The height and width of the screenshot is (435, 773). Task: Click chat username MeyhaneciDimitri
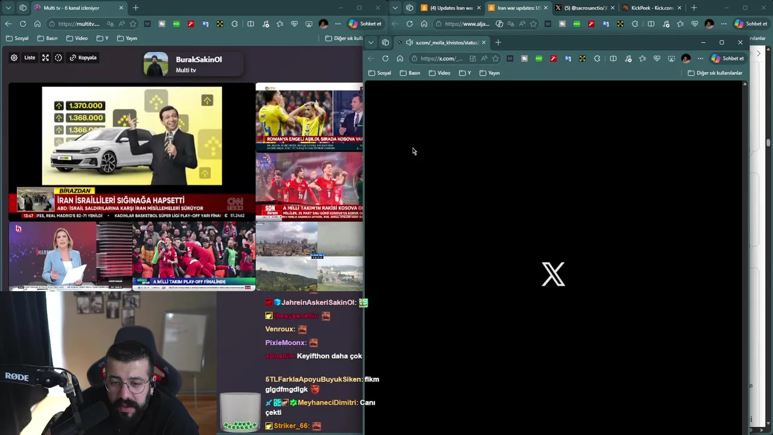[328, 402]
